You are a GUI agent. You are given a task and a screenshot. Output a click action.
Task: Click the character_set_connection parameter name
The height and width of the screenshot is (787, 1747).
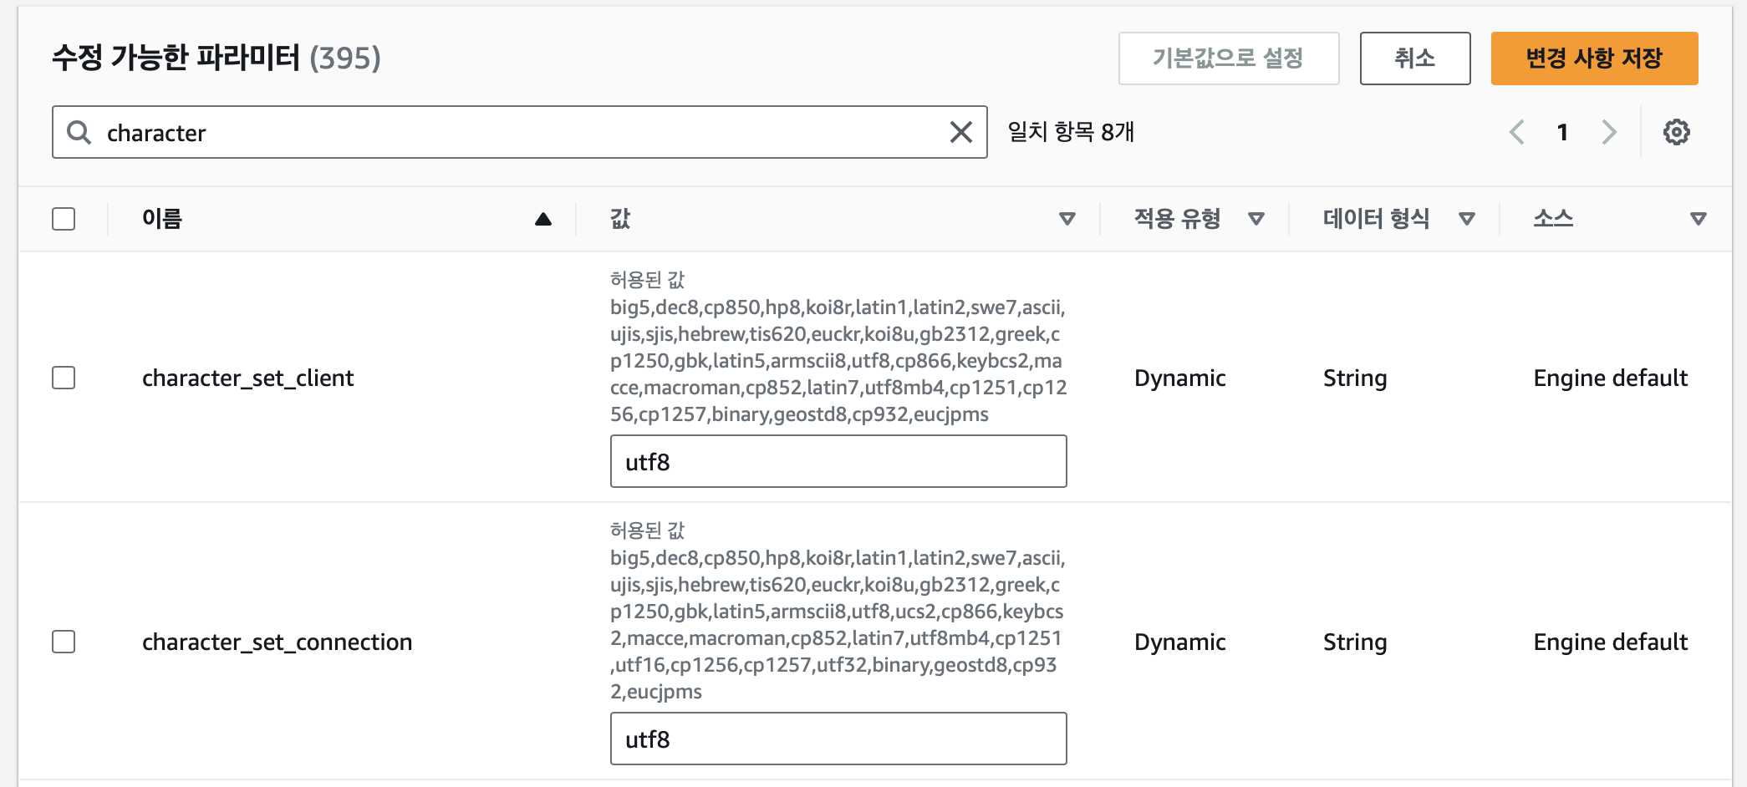(x=278, y=642)
